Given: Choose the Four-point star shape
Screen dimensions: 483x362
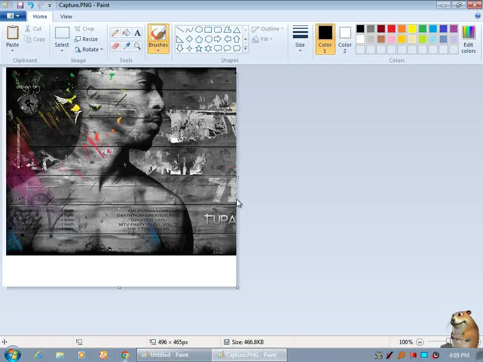Looking at the screenshot, I should click(190, 49).
